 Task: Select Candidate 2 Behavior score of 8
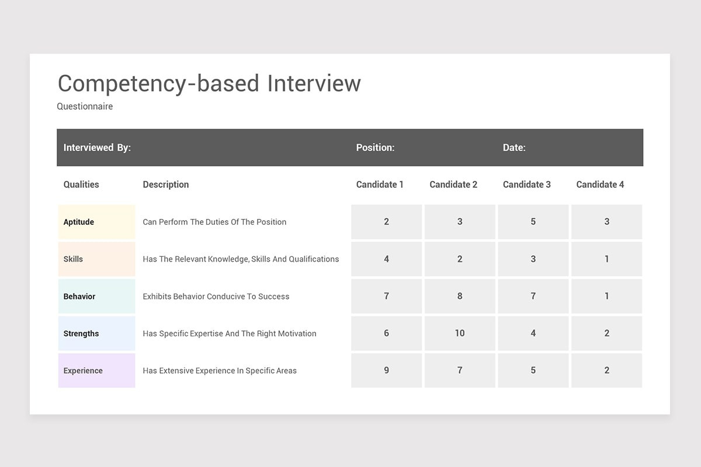[x=460, y=297]
